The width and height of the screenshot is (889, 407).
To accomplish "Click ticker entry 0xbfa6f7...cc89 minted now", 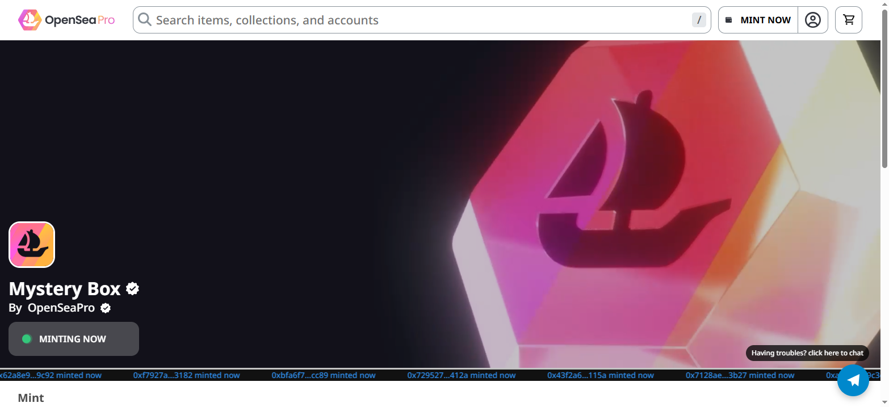I will [324, 375].
